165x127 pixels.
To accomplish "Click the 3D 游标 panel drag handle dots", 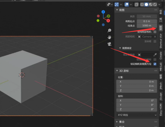I will tap(156, 71).
